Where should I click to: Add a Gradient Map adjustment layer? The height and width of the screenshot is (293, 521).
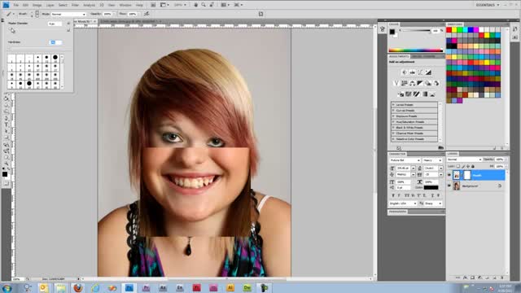[x=425, y=94]
